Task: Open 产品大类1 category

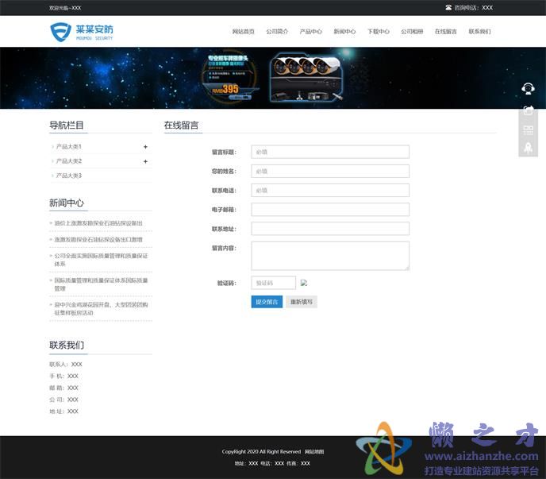Action: (x=68, y=147)
